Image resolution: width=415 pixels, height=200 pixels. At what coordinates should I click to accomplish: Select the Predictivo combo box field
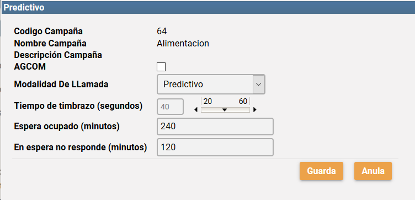pyautogui.click(x=211, y=84)
